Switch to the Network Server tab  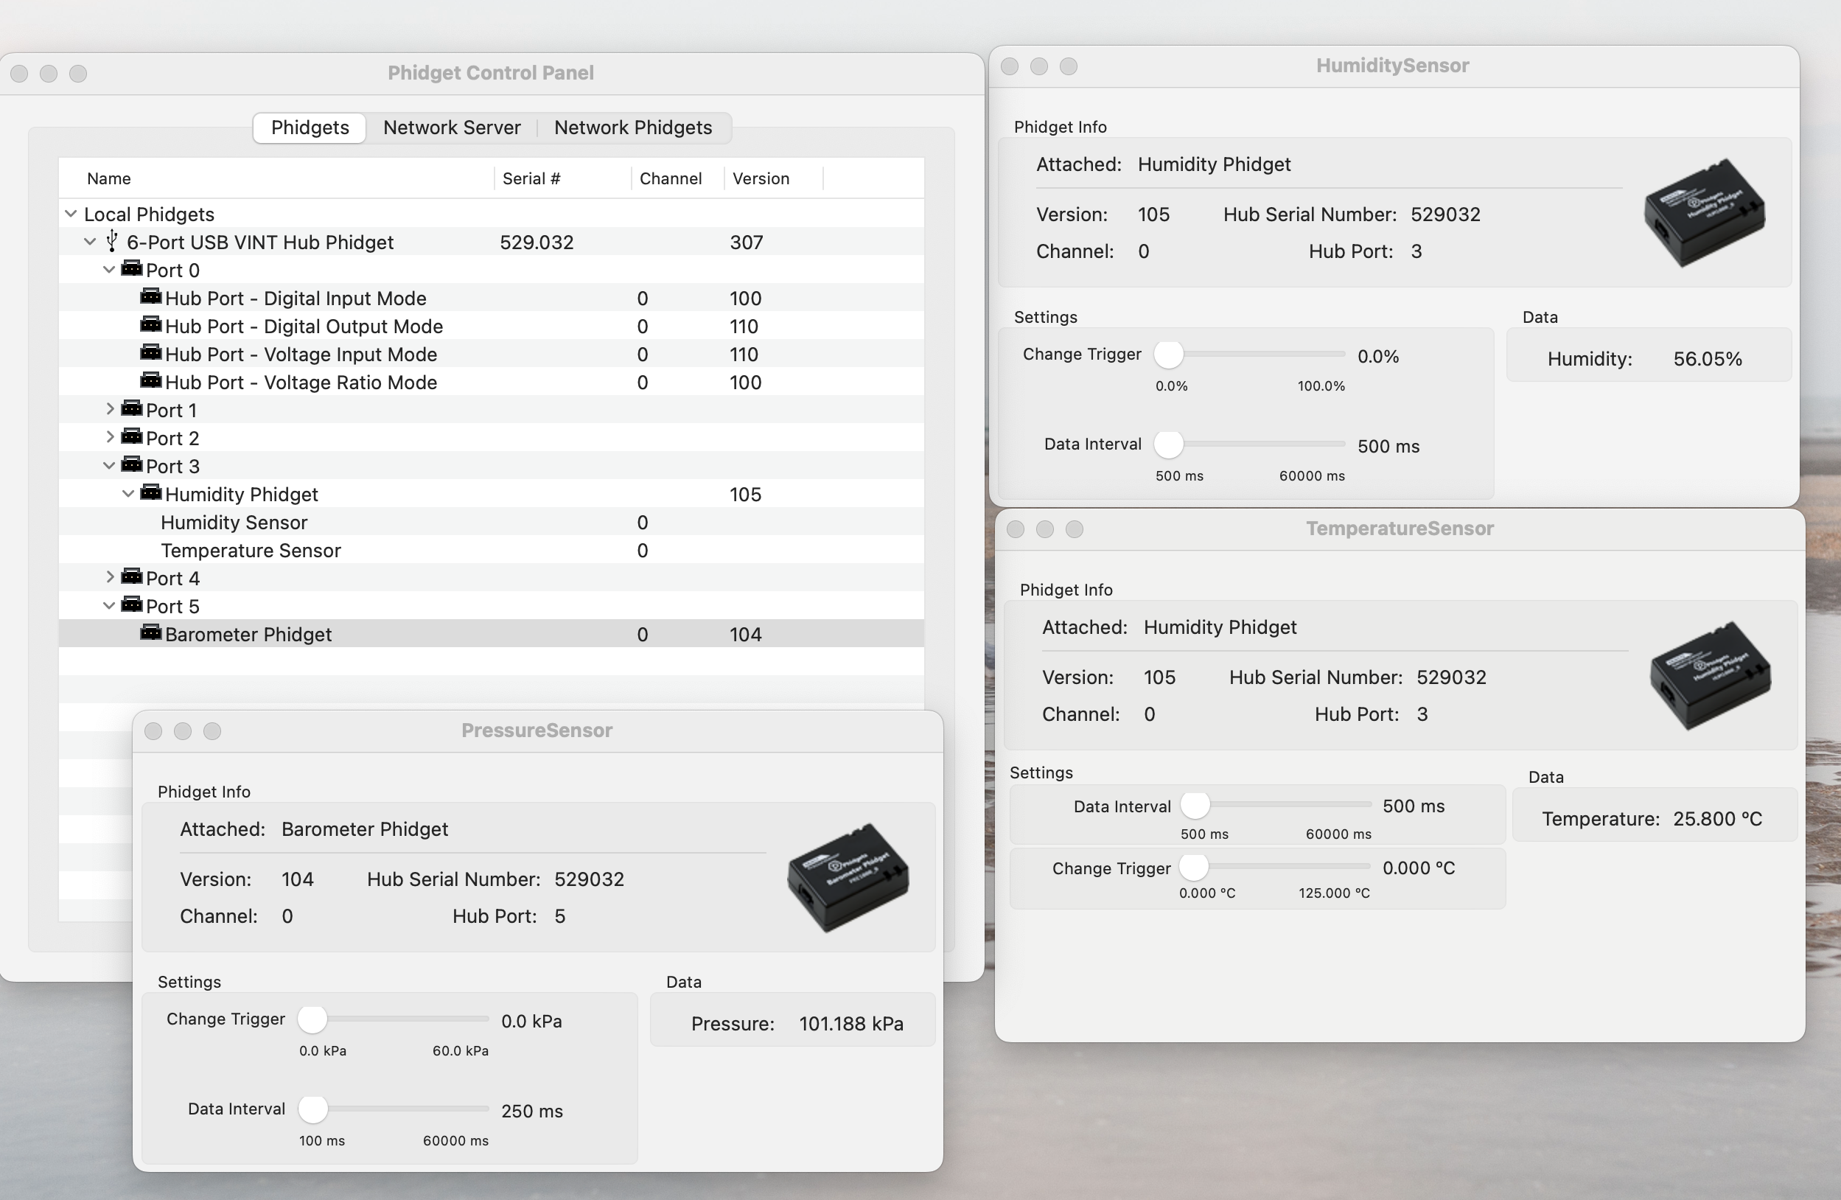click(x=452, y=128)
